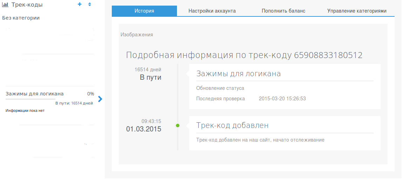Click the last check timestamp 2015-03-20 15:26:53
Screen dimensions: 403x179
[x=282, y=99]
